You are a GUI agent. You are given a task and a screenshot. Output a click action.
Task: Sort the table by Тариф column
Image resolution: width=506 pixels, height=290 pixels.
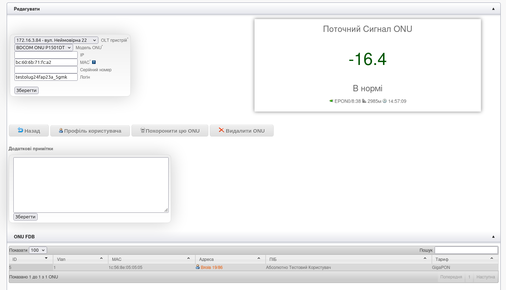[x=465, y=259]
